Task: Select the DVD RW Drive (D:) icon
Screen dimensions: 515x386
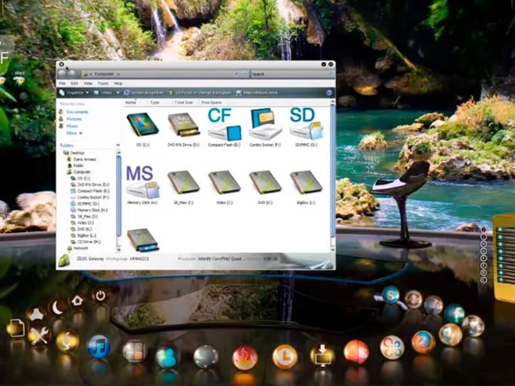Action: 183,124
